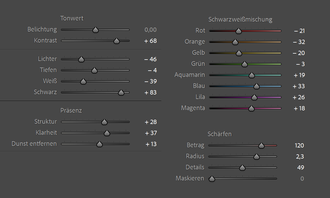Click the Schwarz slider handle
Image resolution: width=330 pixels, height=198 pixels.
(x=121, y=92)
